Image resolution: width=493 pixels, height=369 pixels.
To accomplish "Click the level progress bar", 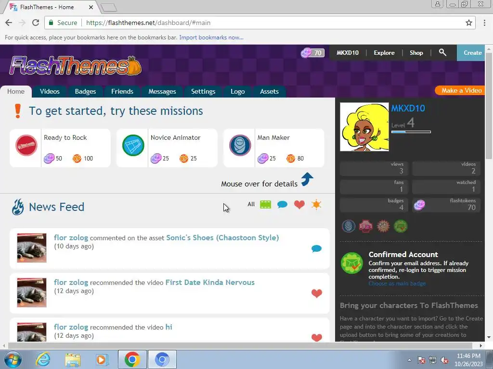I will [411, 132].
